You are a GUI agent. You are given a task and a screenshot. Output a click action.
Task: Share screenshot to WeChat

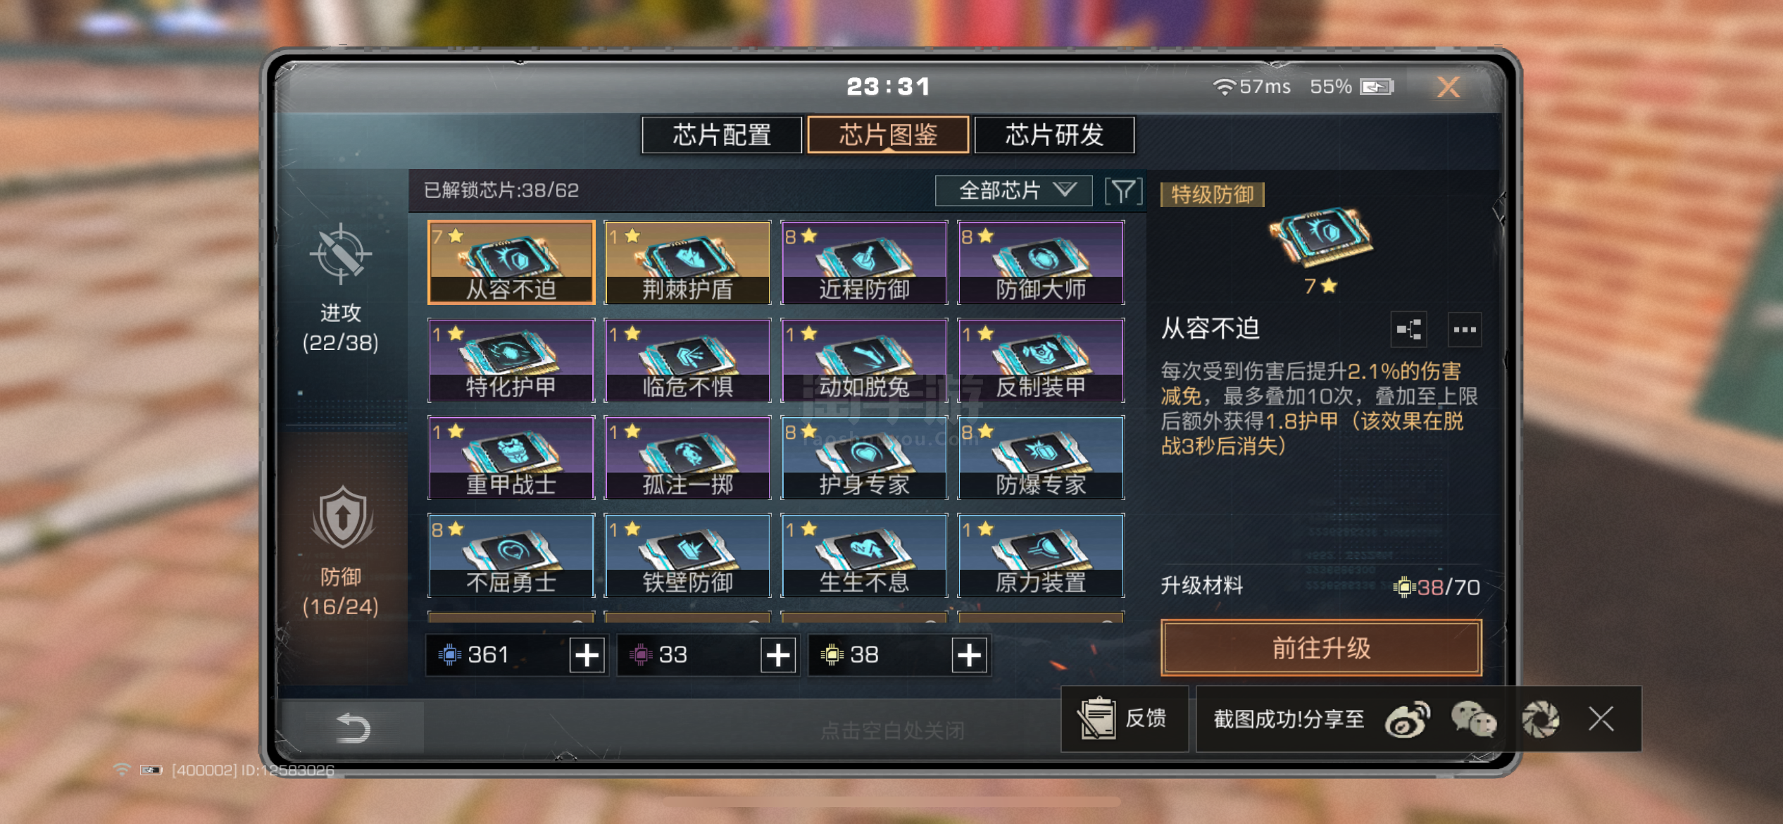(1473, 720)
